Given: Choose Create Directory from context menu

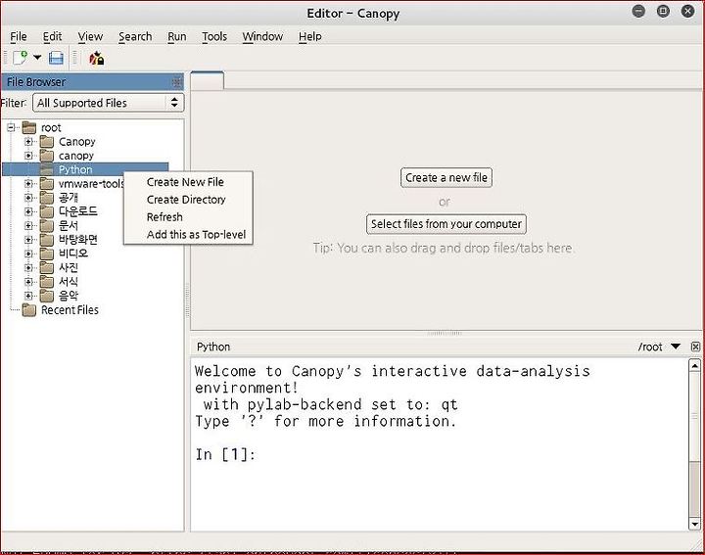Looking at the screenshot, I should coord(188,200).
